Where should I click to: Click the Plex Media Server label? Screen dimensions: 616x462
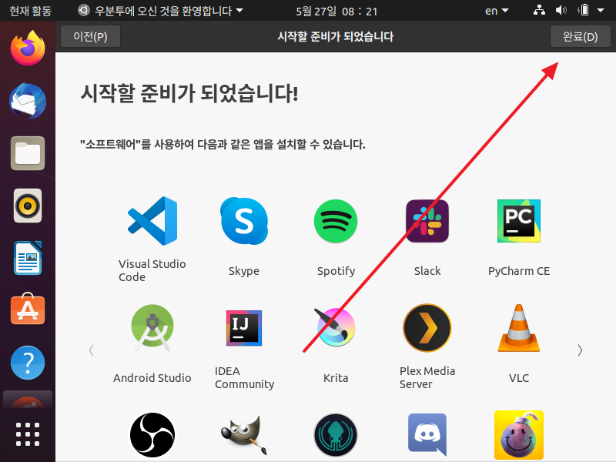[427, 377]
